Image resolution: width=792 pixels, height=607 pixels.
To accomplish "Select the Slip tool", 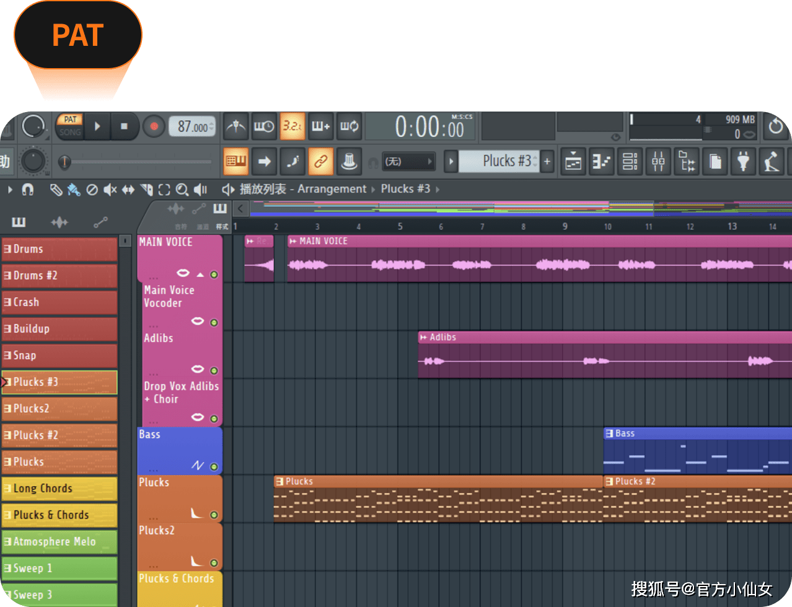I will tap(128, 190).
